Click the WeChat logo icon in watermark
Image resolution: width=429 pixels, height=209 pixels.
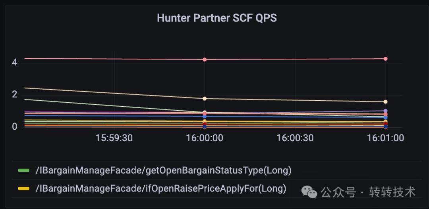pyautogui.click(x=309, y=192)
